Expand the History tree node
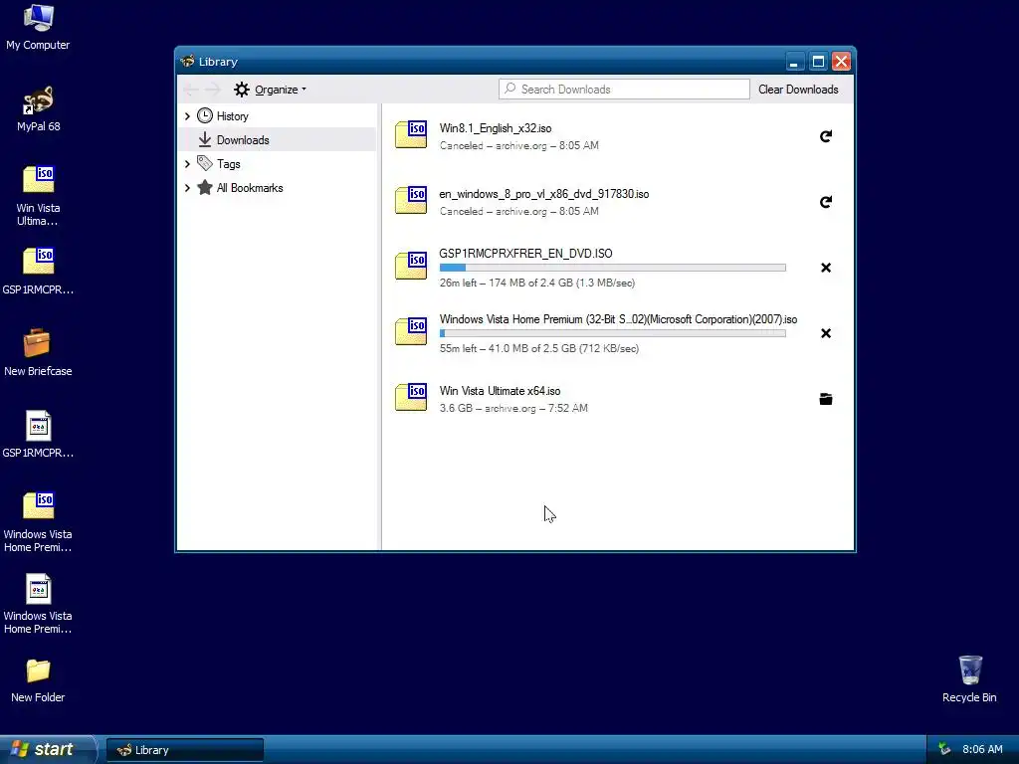Image resolution: width=1019 pixels, height=764 pixels. pyautogui.click(x=187, y=116)
